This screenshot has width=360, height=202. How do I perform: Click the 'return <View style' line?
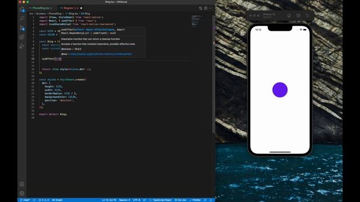click(66, 69)
